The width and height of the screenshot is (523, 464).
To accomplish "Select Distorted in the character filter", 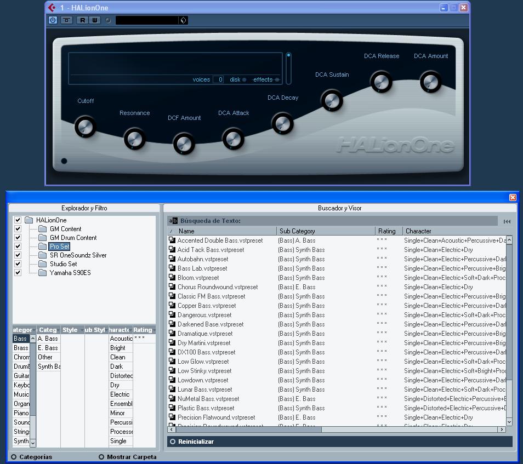I will [121, 376].
